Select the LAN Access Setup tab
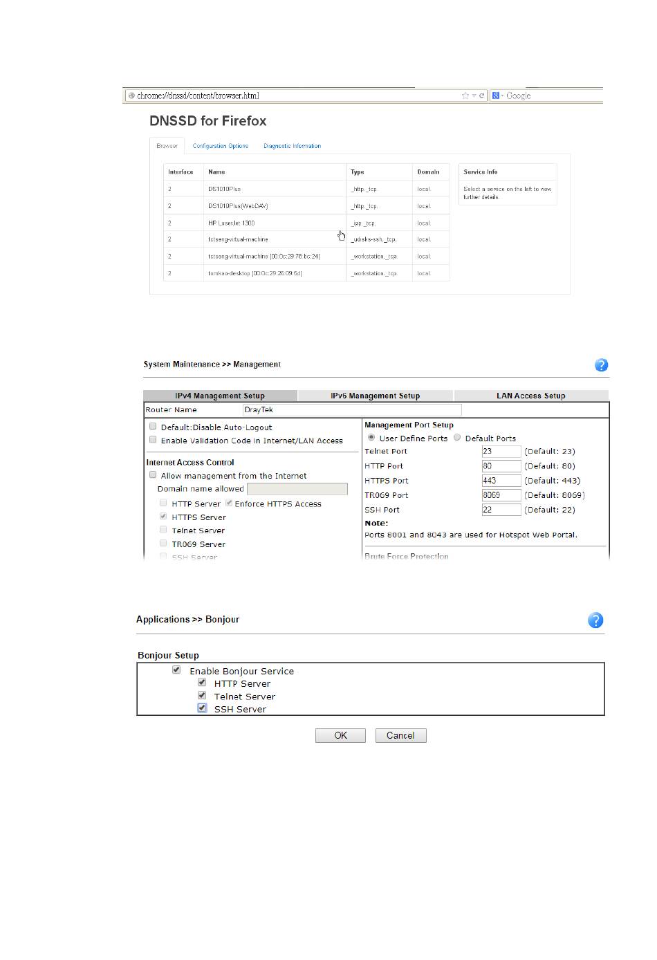The height and width of the screenshot is (960, 657). [x=530, y=396]
